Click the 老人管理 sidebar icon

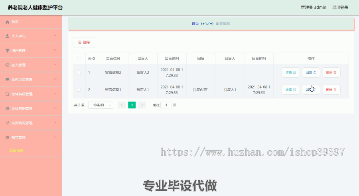click(x=7, y=65)
